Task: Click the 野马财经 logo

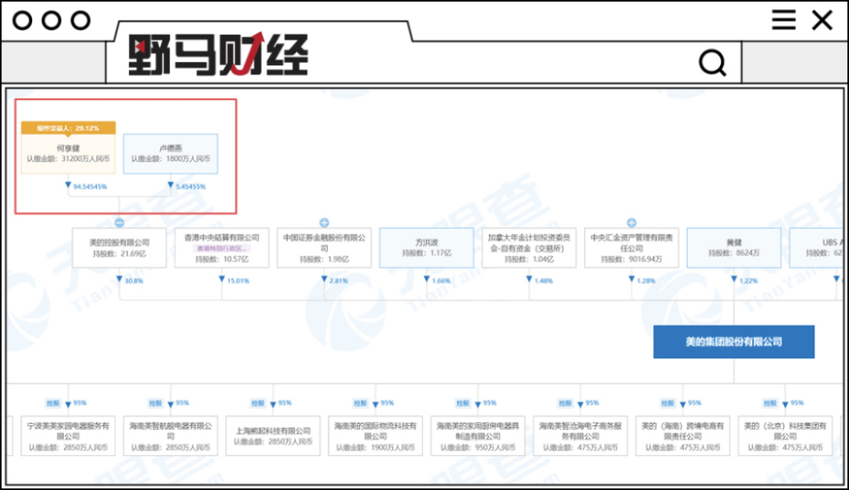Action: tap(218, 54)
